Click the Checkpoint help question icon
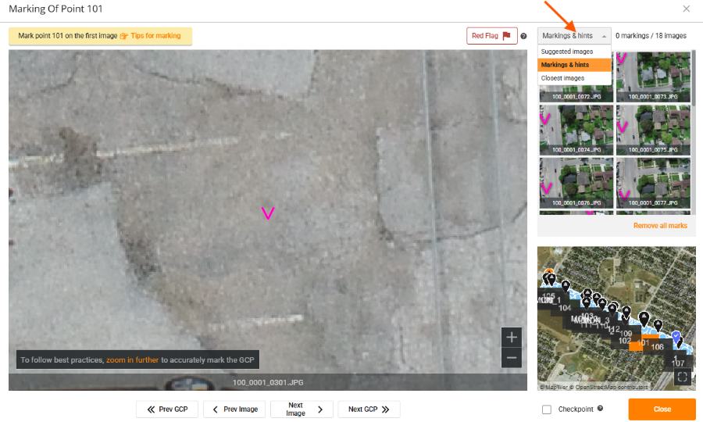 [x=600, y=409]
